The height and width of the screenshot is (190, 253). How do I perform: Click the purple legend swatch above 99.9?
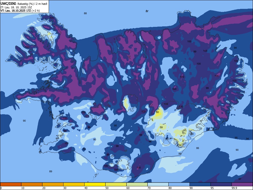(242, 184)
